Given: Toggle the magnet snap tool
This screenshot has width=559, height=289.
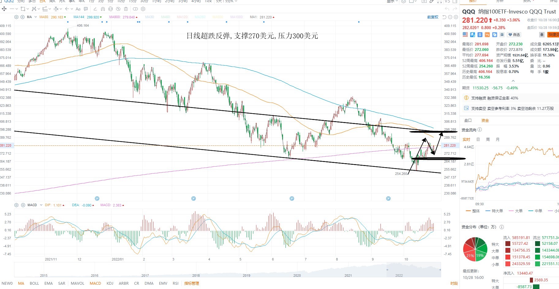Looking at the screenshot, I should click(103, 9).
